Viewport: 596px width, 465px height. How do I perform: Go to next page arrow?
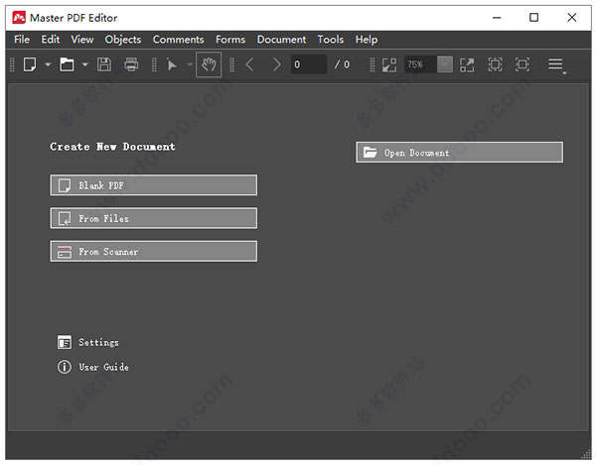(277, 64)
